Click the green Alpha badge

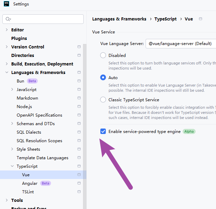point(189,132)
